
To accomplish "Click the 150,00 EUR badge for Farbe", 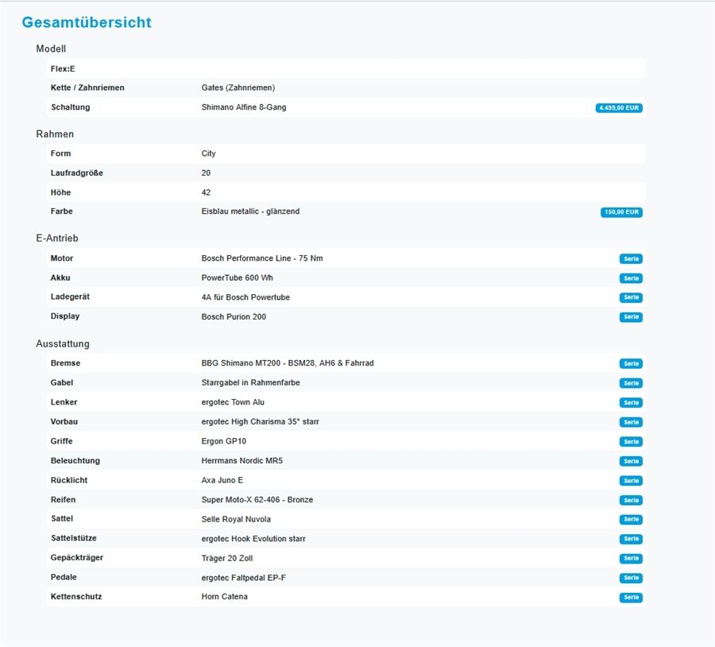I will (x=621, y=212).
